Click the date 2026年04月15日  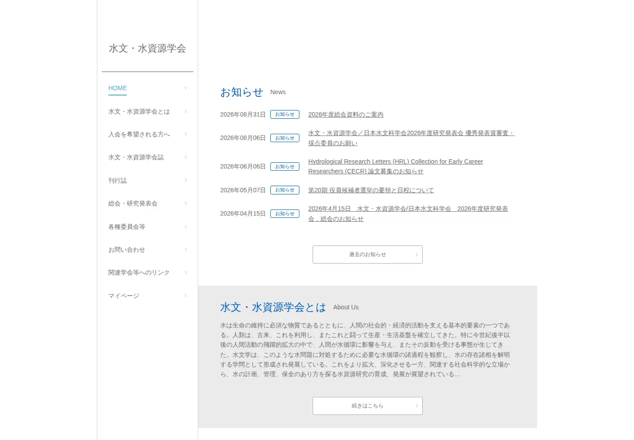[x=243, y=214]
